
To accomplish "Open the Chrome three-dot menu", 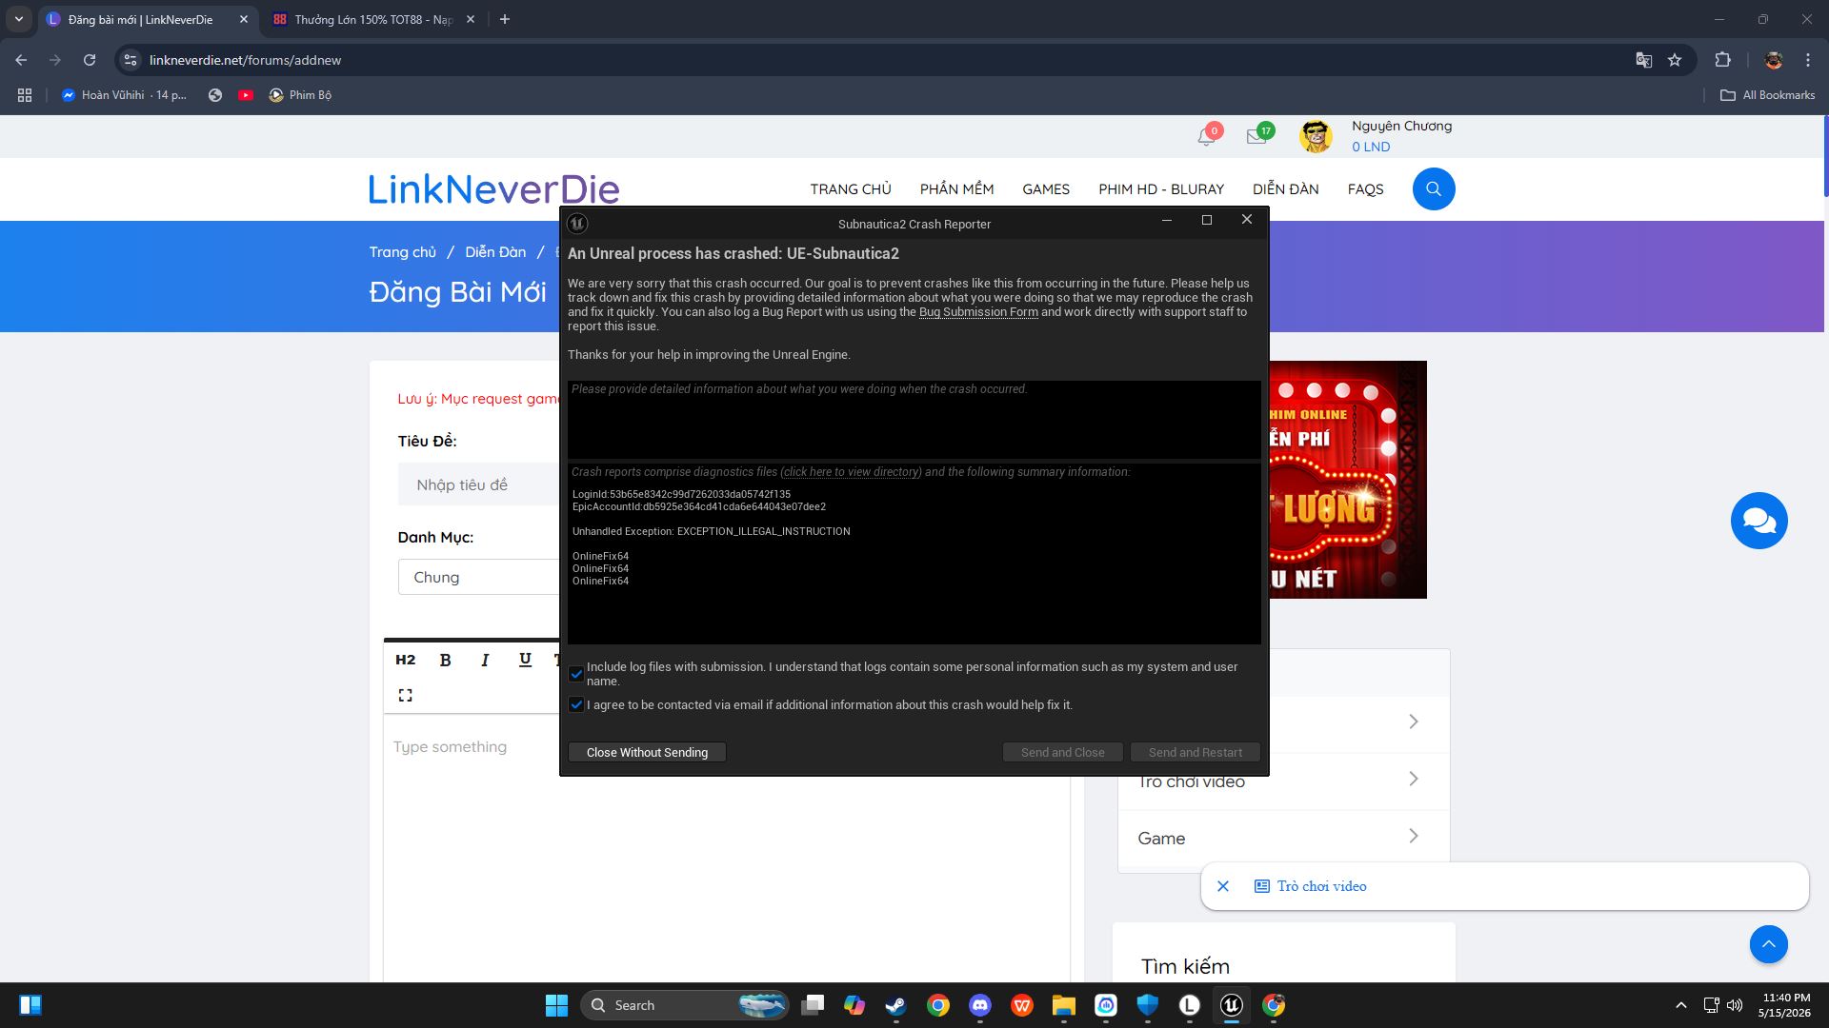I will [1808, 60].
